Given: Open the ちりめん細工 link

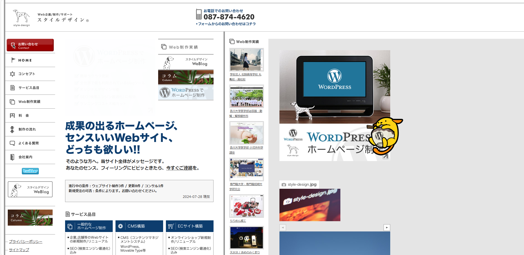Looking at the screenshot, I should point(238,221).
